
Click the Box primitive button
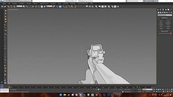coord(161,21)
